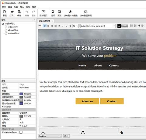Open the Options gear icon
The width and height of the screenshot is (146, 140).
coord(53,12)
